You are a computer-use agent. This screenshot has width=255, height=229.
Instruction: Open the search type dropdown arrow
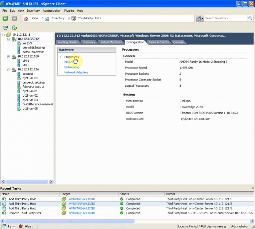[x=202, y=19]
